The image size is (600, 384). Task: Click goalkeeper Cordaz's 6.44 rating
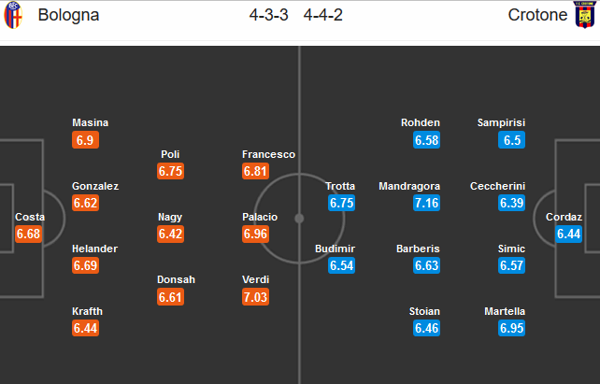pyautogui.click(x=568, y=235)
